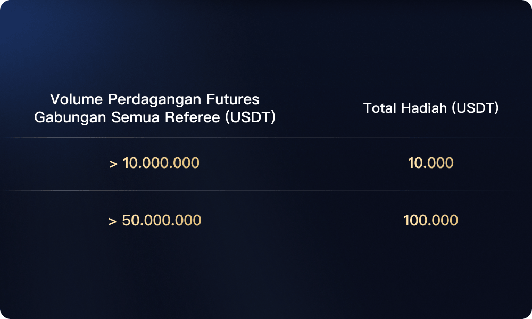532x319 pixels.
Task: Click "(USDT)" in the Total Hadiah header
Action: pyautogui.click(x=475, y=108)
